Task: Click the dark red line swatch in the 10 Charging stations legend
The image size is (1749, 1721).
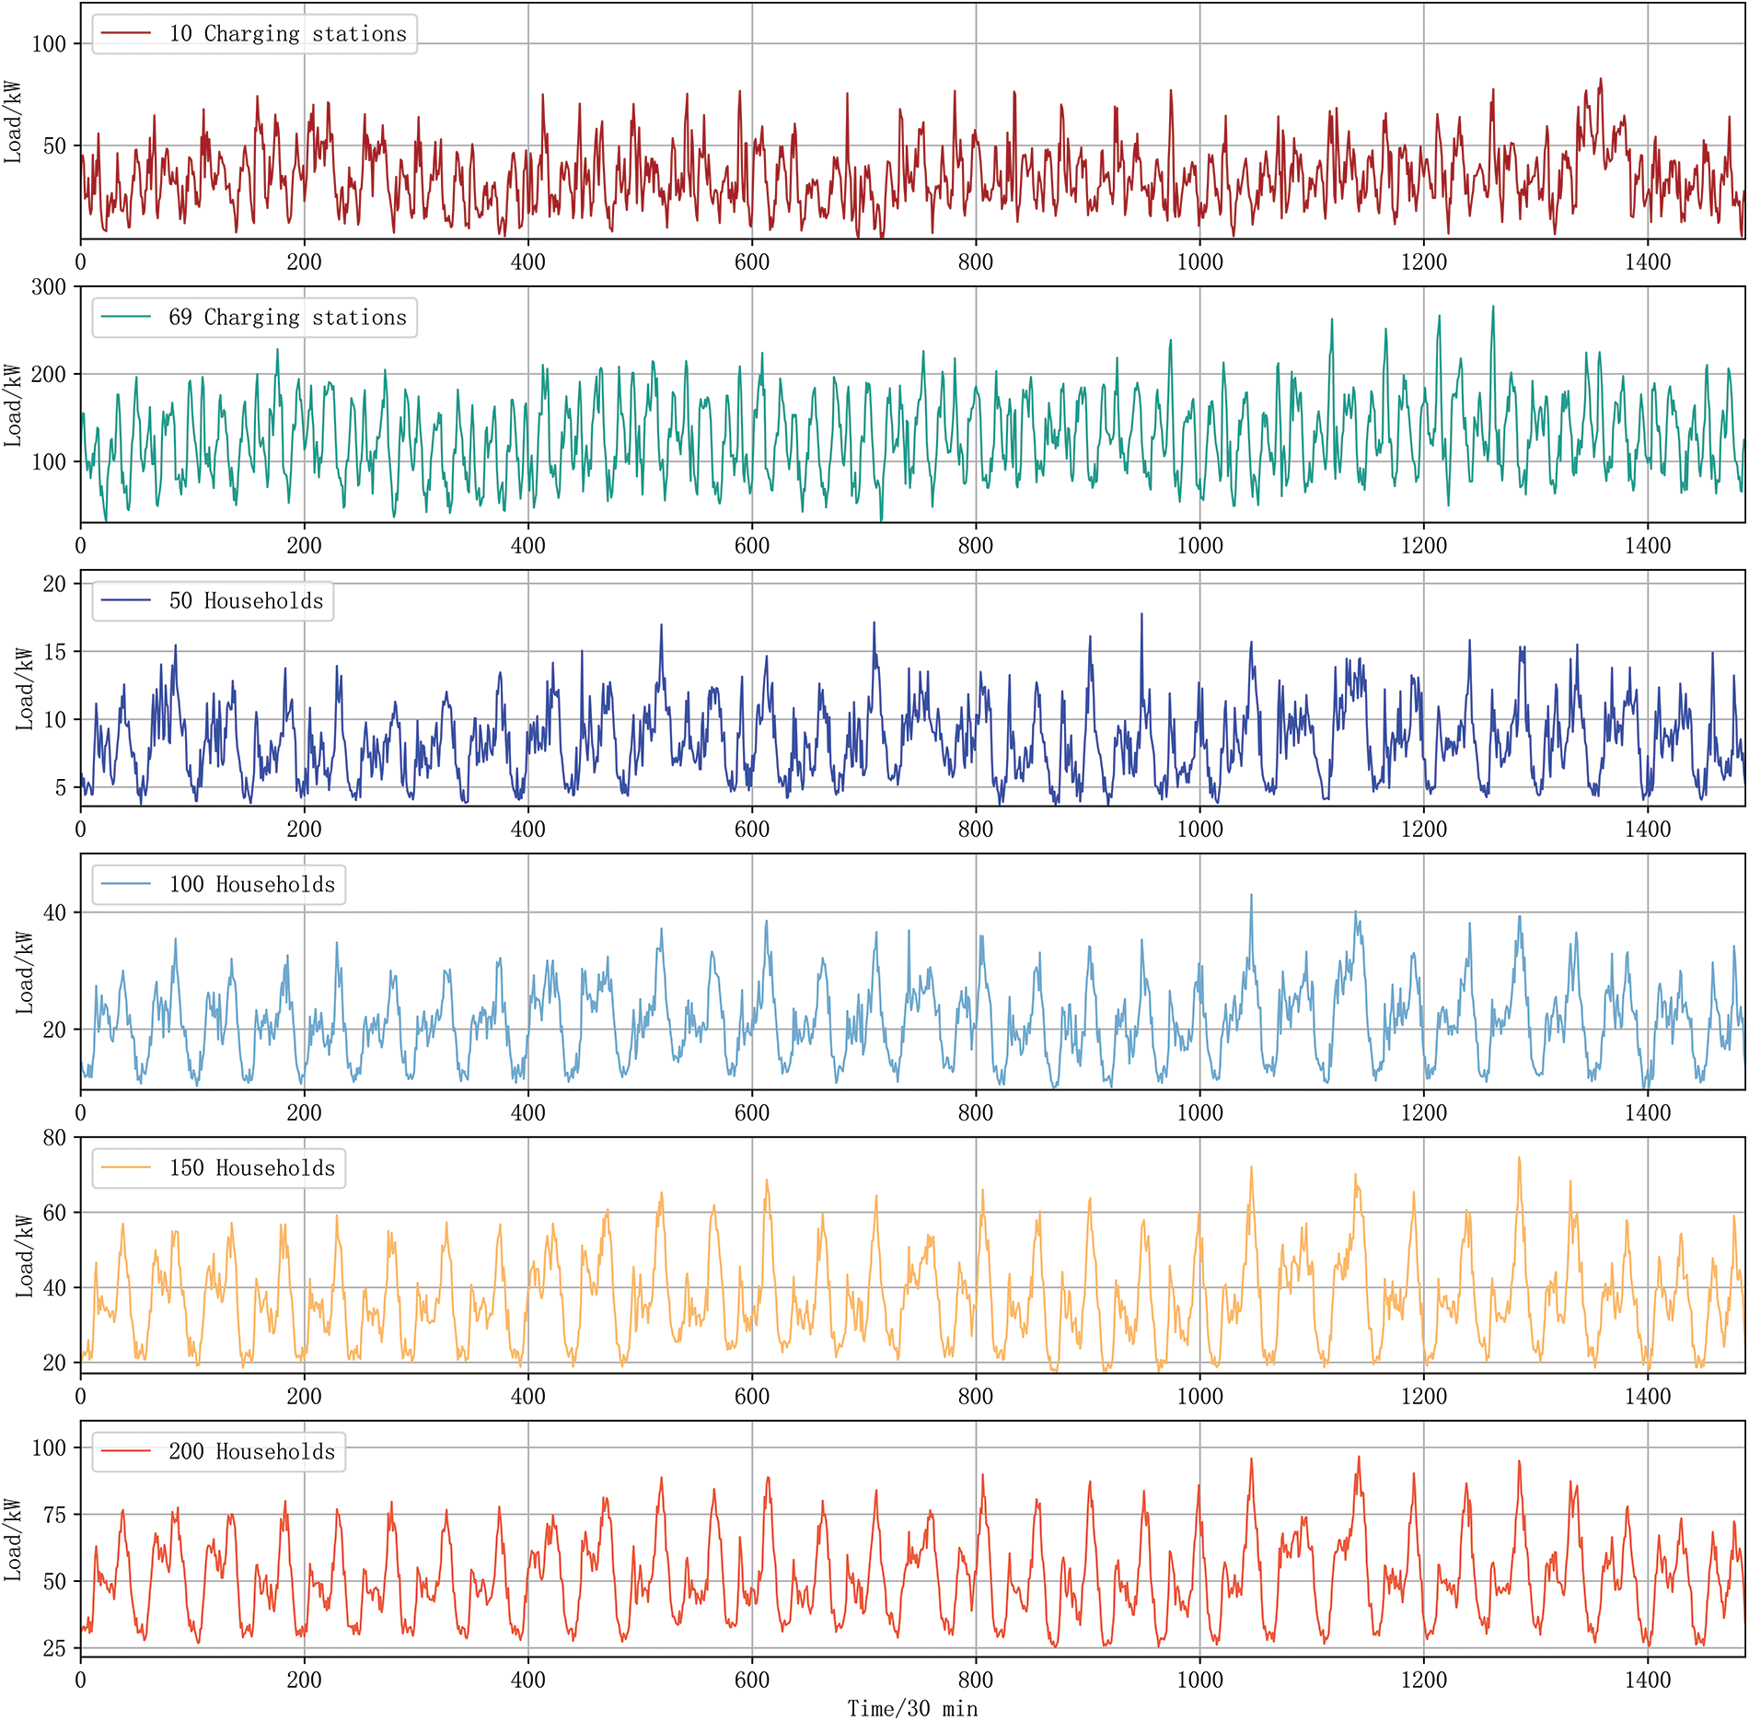Action: (x=126, y=34)
